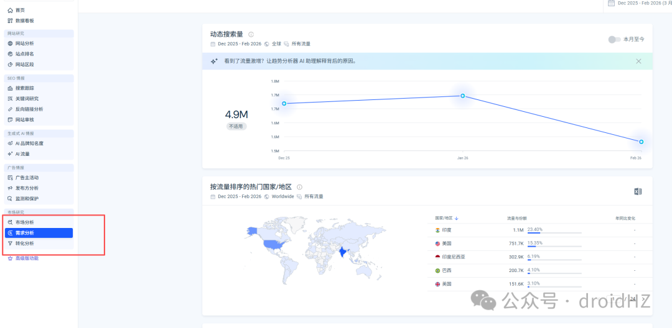The width and height of the screenshot is (672, 328).
Task: Toggle the 本月至今 switch
Action: [614, 39]
